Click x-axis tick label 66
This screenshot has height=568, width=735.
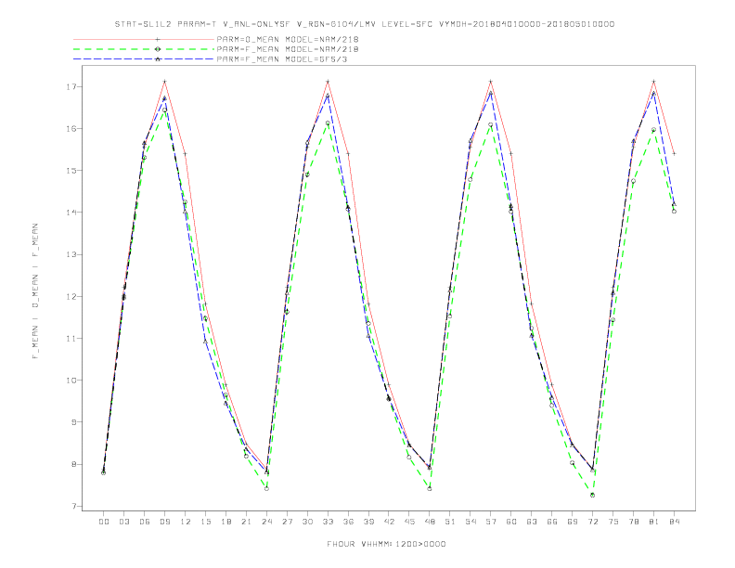pyautogui.click(x=552, y=522)
